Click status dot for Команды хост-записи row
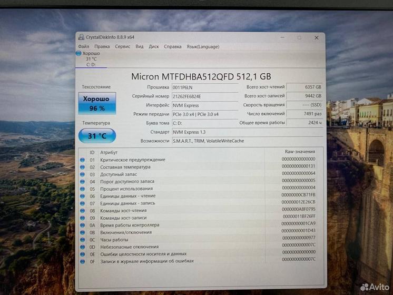Viewport: 393px width, 295px height. 82,218
